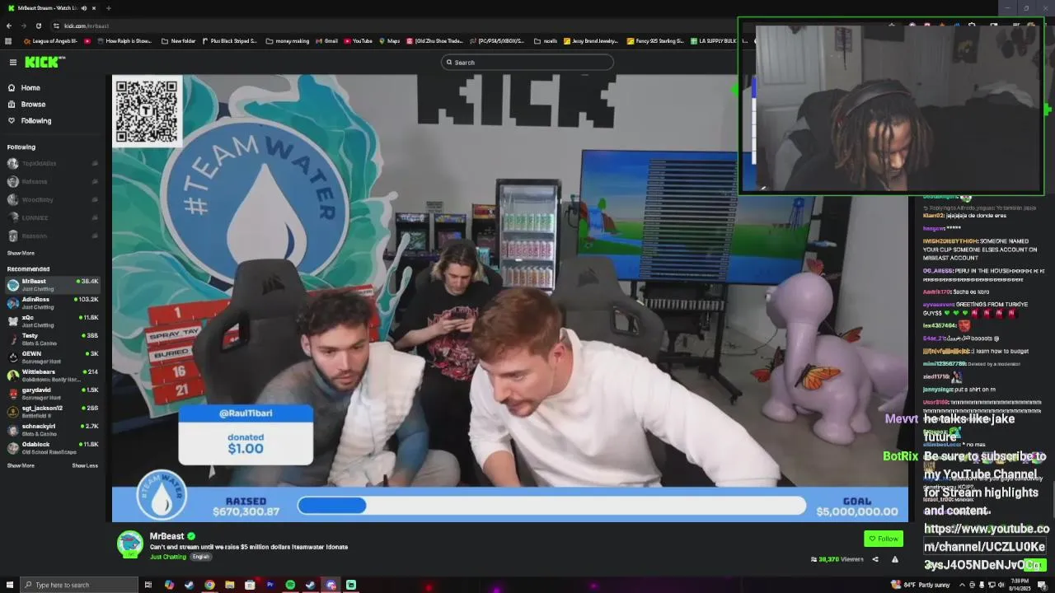Viewport: 1055px width, 593px height.
Task: Open Premiere Pro from the taskbar
Action: [270, 585]
